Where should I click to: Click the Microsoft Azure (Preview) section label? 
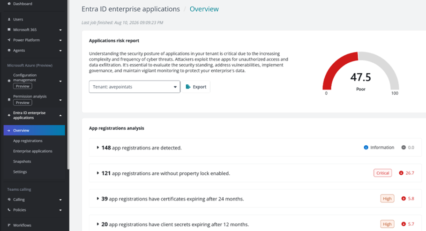tap(30, 65)
